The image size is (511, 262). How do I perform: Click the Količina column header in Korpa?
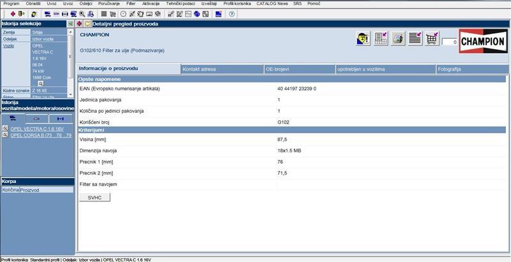[10, 189]
